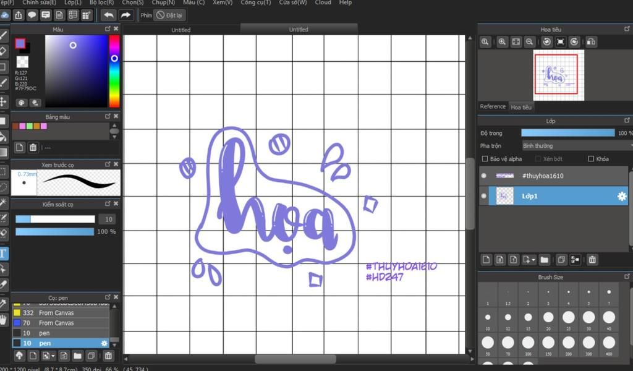Undock the Brush Size panel
This screenshot has width=633, height=371.
point(627,276)
